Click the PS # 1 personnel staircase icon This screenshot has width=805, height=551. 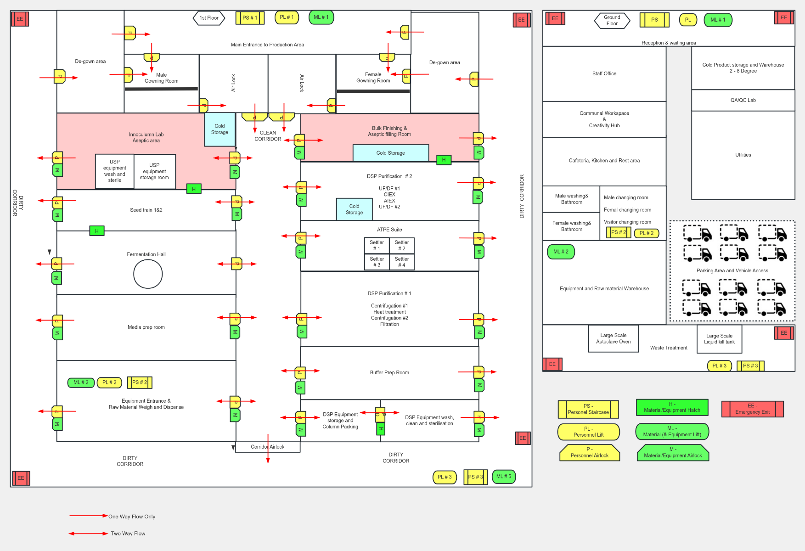coord(249,17)
